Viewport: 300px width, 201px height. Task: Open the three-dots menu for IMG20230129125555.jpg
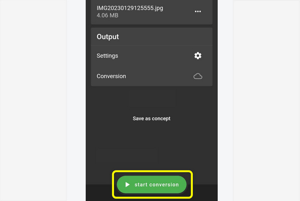coord(198,12)
